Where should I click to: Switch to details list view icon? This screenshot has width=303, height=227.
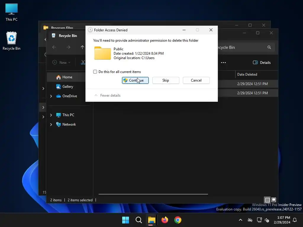(267, 200)
